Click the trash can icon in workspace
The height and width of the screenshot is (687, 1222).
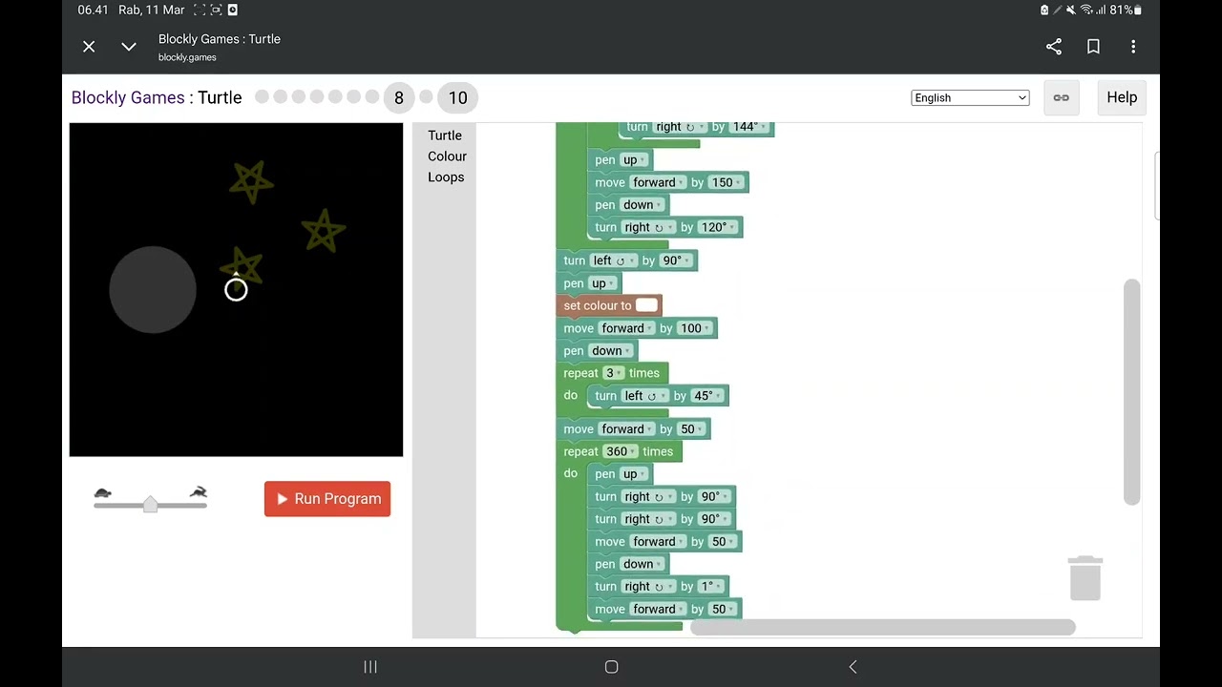tap(1085, 578)
